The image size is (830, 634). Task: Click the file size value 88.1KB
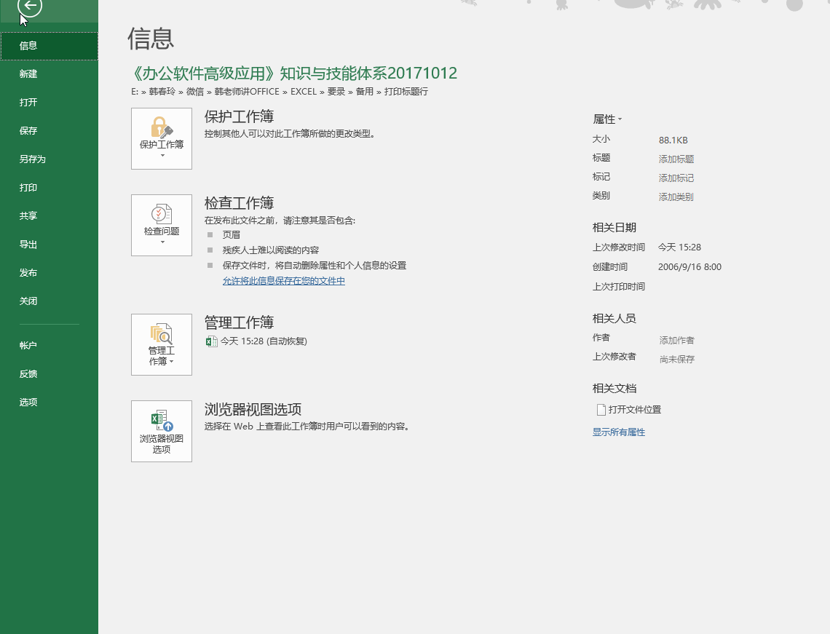pos(673,140)
